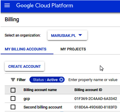The width and height of the screenshot is (120, 112).
Task: Click billing ID 01F369-2C4AAD-6A3342
Action: pos(96,98)
